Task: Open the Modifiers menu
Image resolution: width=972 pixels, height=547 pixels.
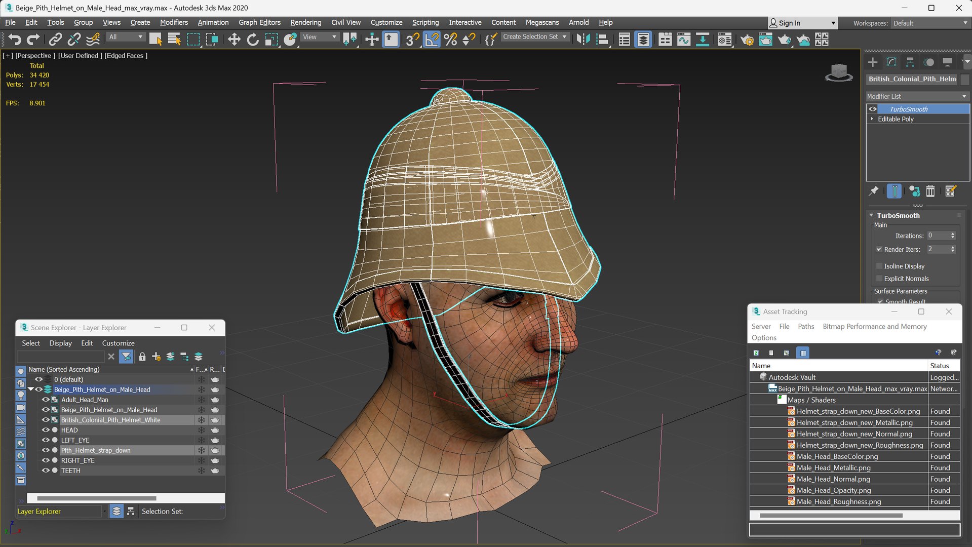Action: click(x=174, y=22)
